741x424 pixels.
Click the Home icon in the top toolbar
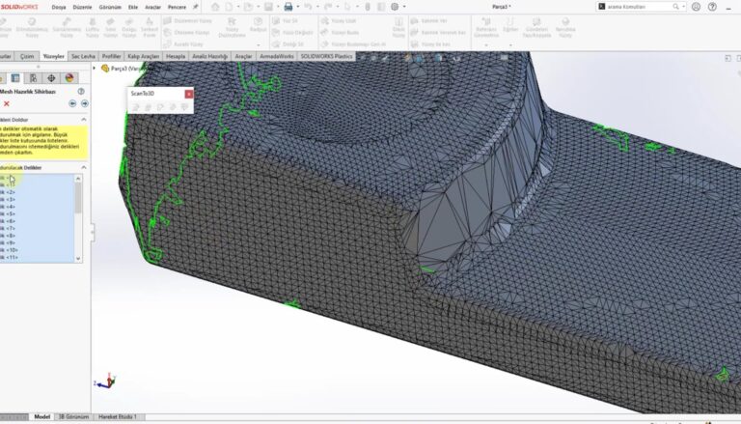coord(214,6)
